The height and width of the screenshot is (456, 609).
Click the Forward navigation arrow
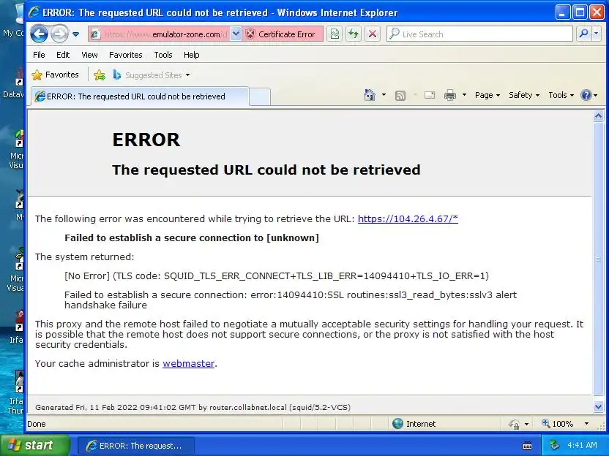tap(59, 34)
